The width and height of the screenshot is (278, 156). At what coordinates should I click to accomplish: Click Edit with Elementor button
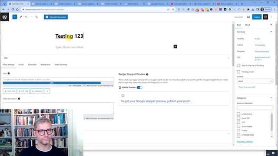pyautogui.click(x=56, y=17)
